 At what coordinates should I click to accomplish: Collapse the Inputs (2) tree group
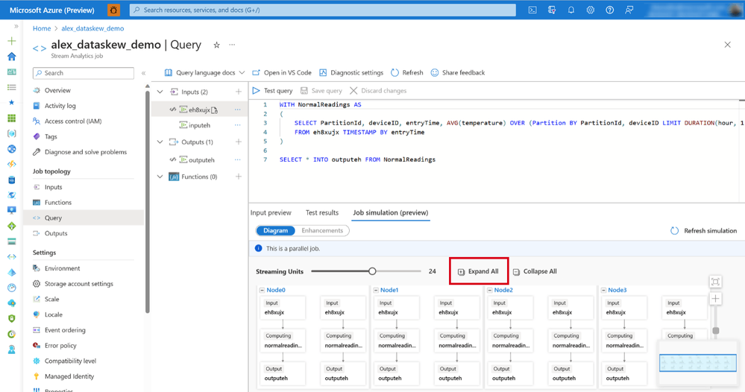[x=160, y=92]
